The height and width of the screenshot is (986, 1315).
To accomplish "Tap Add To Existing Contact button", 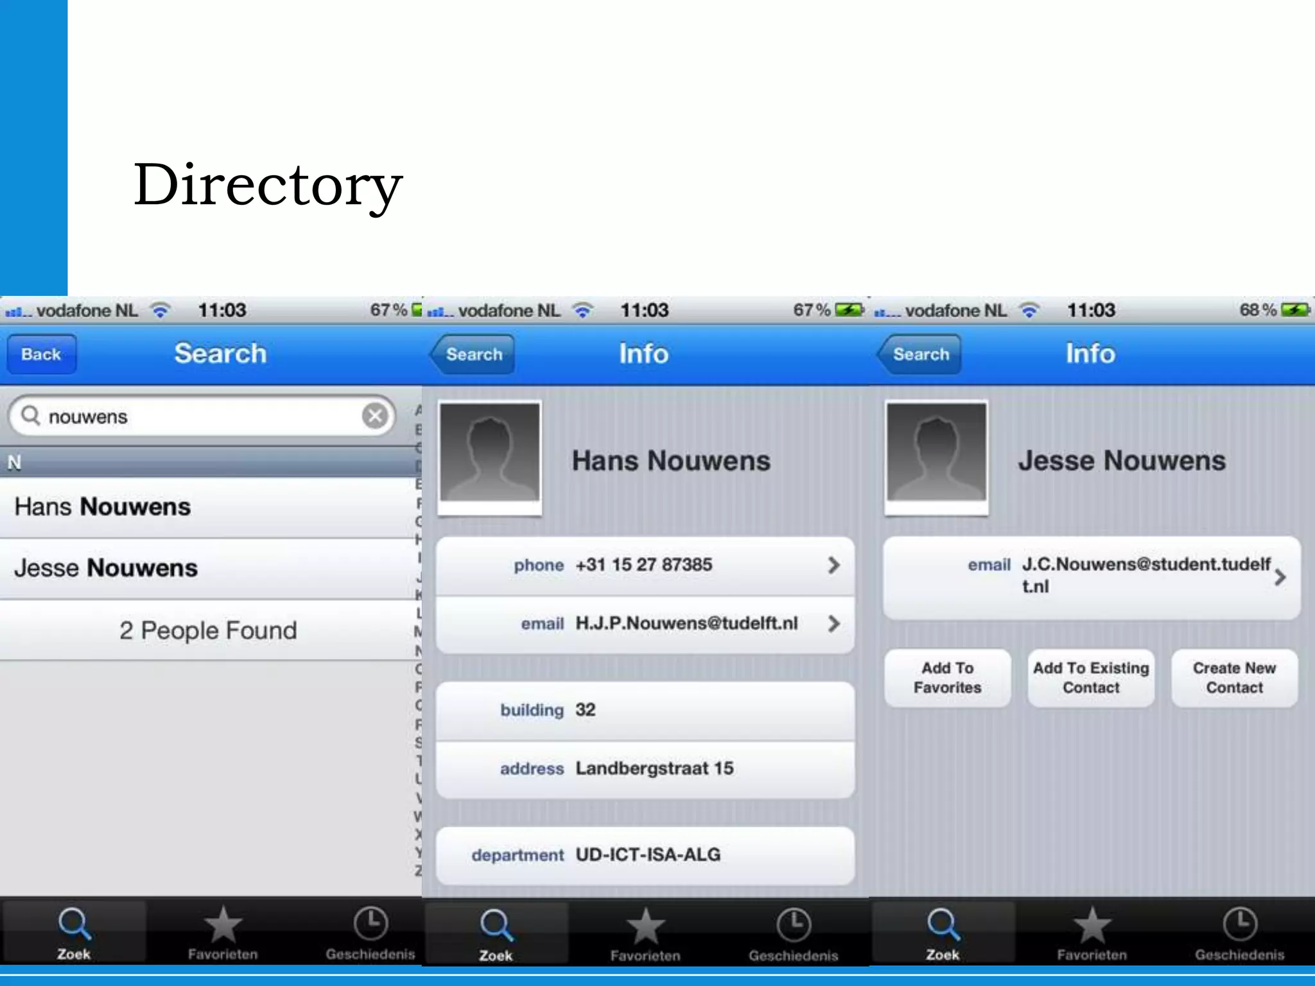I will 1091,678.
